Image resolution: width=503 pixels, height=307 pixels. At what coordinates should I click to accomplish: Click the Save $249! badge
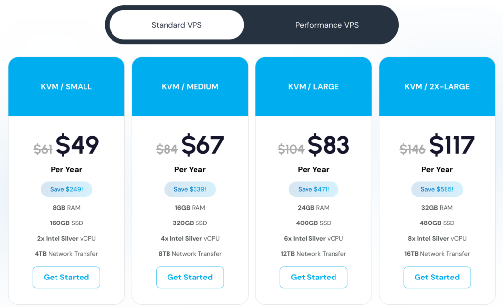coord(66,189)
